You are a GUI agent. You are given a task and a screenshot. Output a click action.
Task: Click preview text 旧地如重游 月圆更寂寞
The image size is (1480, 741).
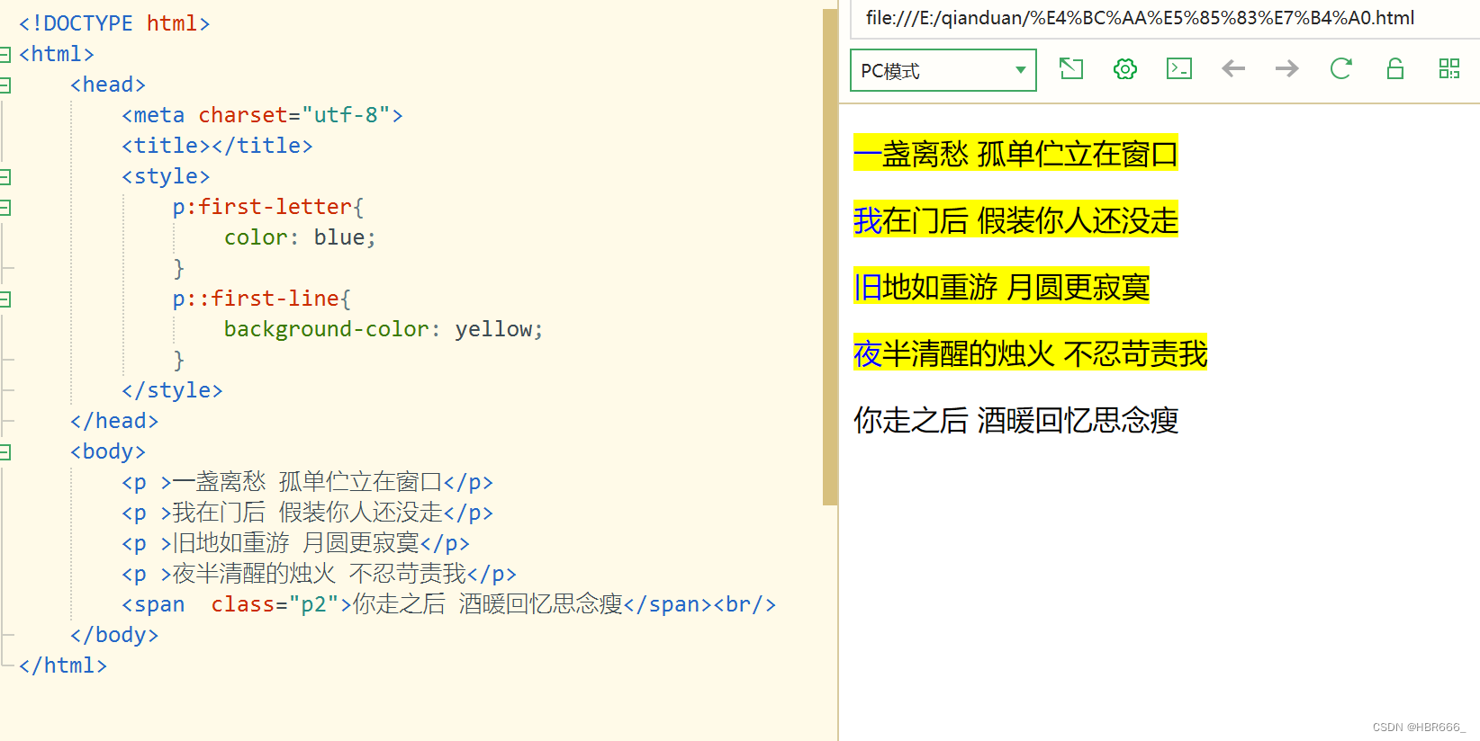pos(1001,287)
